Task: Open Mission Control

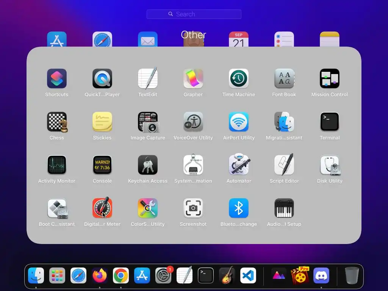Action: click(x=330, y=79)
